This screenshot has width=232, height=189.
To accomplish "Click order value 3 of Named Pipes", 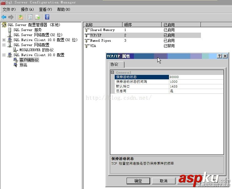I will (x=125, y=40).
